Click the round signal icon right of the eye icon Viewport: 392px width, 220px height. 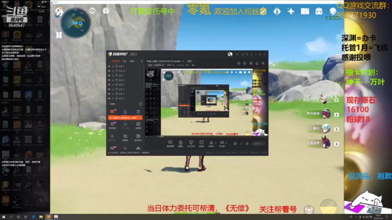106,11
